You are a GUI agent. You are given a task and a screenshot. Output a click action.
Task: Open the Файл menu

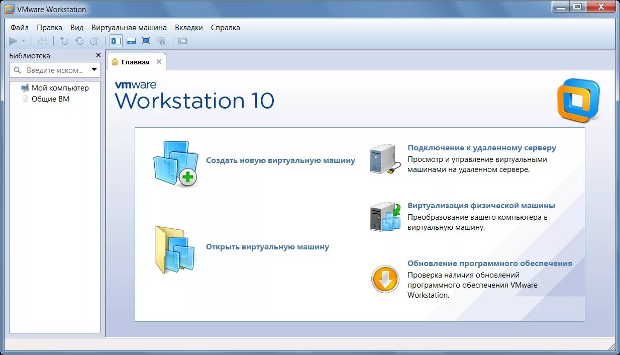coord(19,28)
